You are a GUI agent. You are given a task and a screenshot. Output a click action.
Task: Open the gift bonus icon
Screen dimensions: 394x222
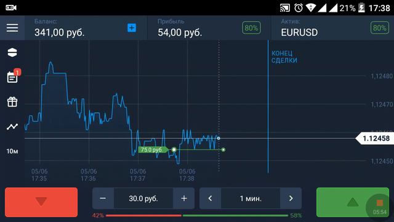[12, 102]
